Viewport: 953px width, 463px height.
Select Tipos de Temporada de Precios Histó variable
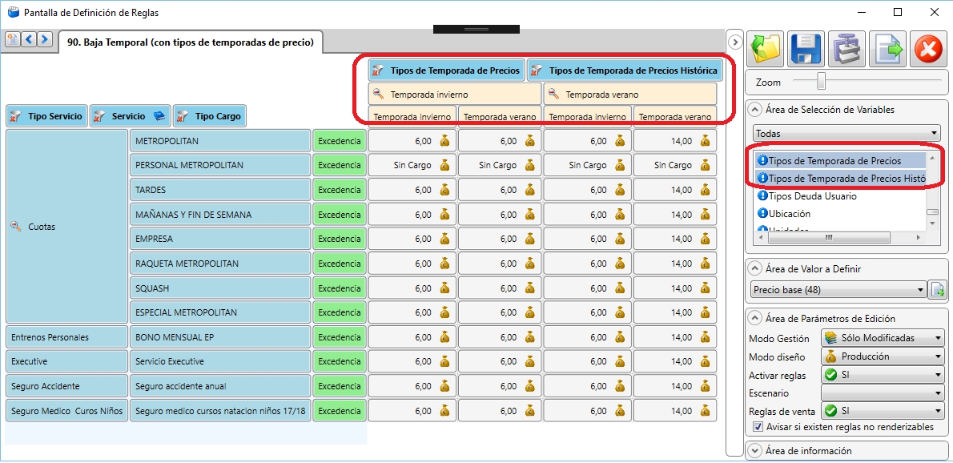pyautogui.click(x=840, y=179)
